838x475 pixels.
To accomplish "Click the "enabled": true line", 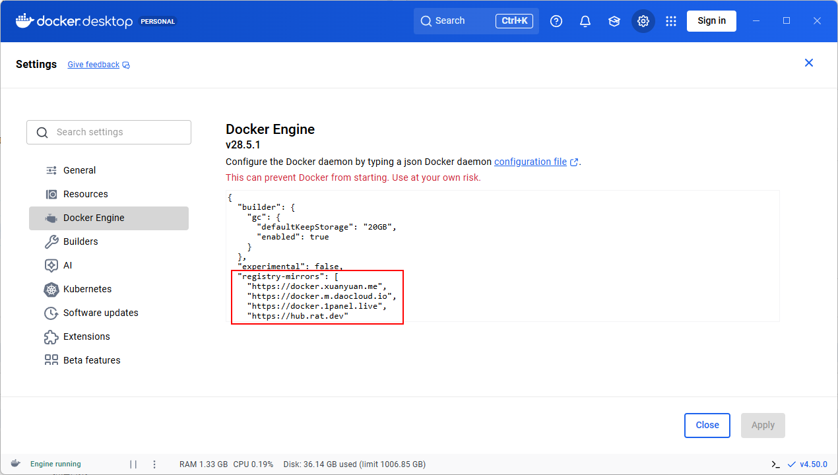I will [x=293, y=237].
